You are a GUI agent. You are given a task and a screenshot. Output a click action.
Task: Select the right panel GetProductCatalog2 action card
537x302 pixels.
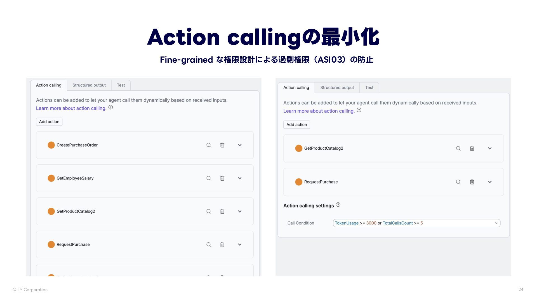coord(394,148)
